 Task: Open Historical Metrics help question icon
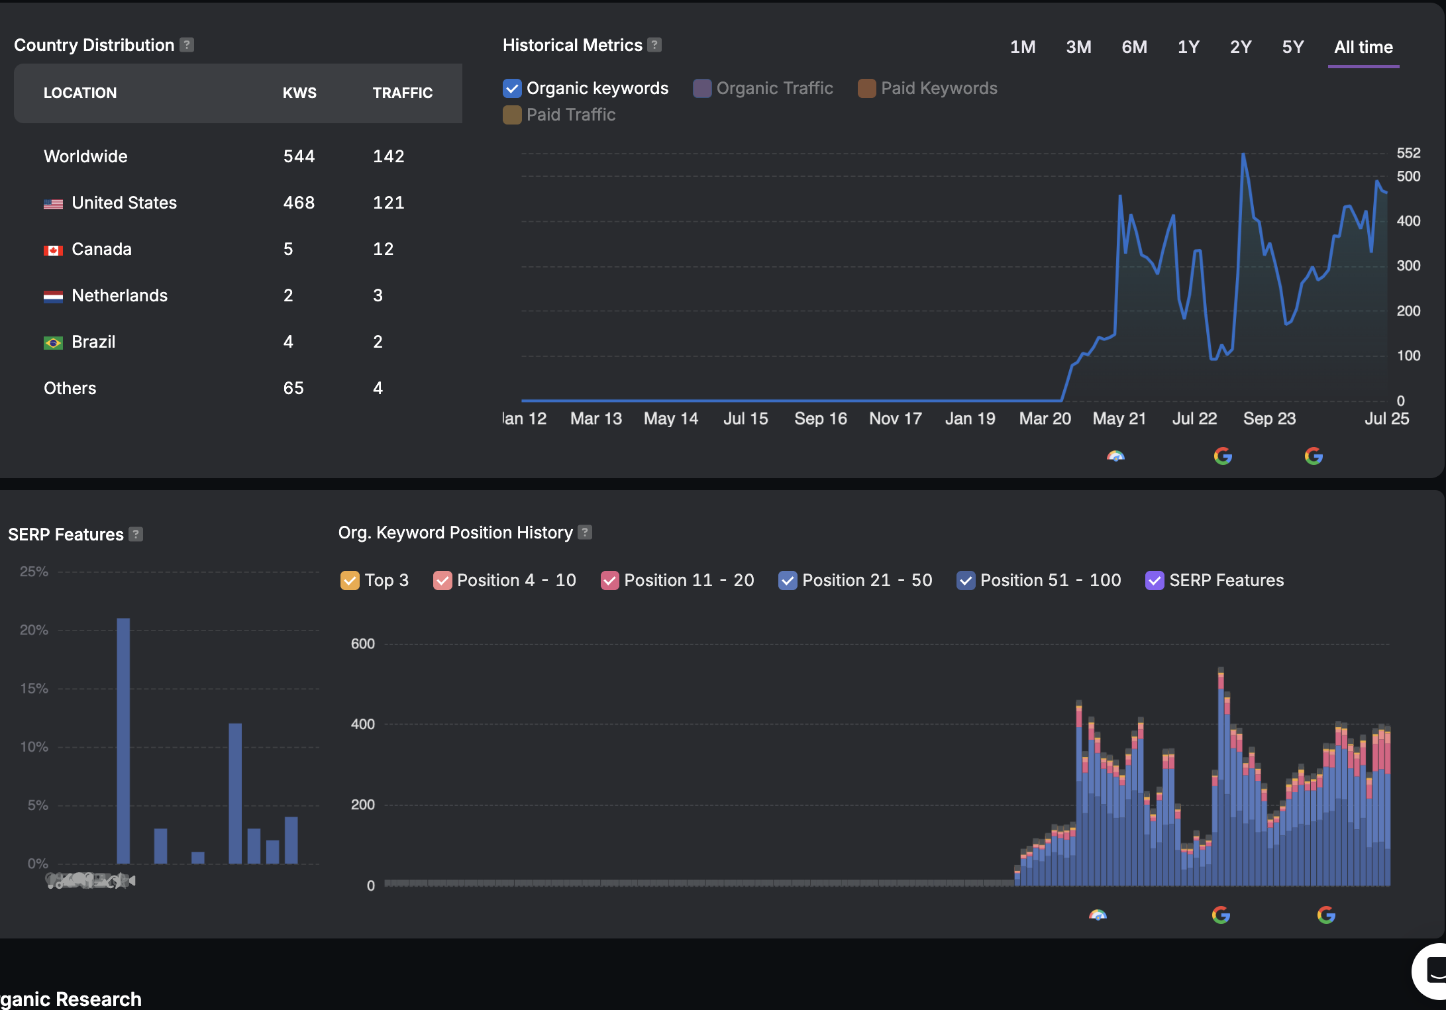pyautogui.click(x=654, y=45)
